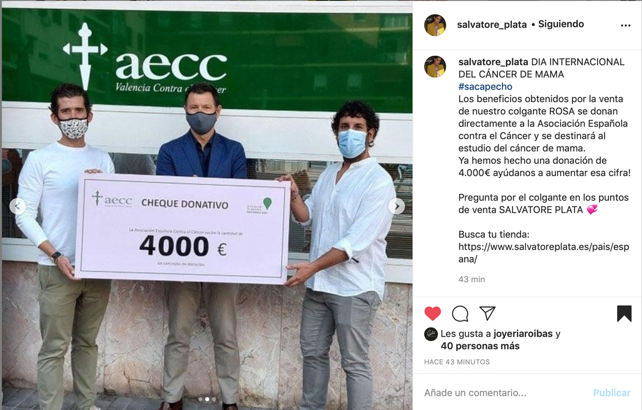Go to next photo with right arrow
Screen dimensions: 642x410
pos(396,206)
